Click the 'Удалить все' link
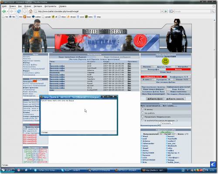The width and height of the screenshot is (218, 174). tap(85, 59)
